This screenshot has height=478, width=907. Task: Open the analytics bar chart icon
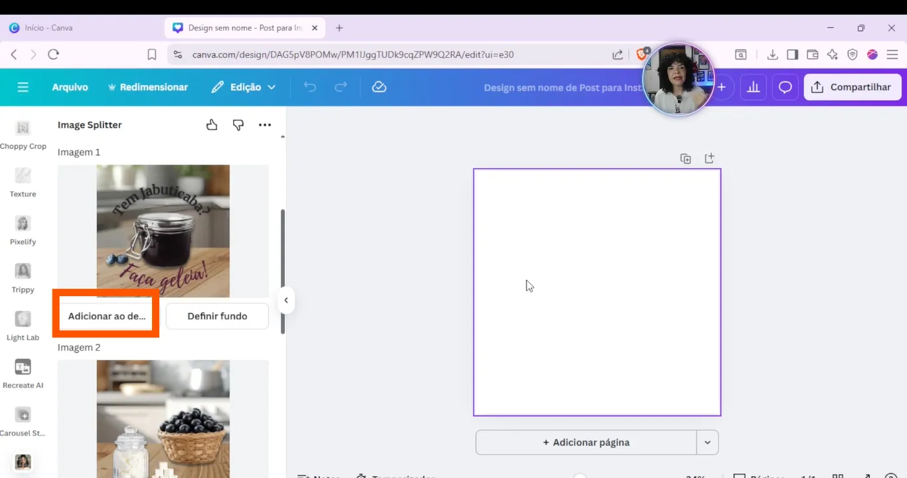tap(753, 87)
